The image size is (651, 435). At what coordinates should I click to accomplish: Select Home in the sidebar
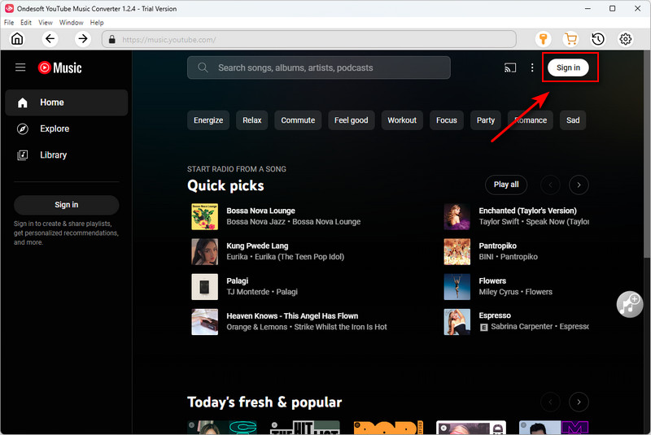tap(67, 102)
